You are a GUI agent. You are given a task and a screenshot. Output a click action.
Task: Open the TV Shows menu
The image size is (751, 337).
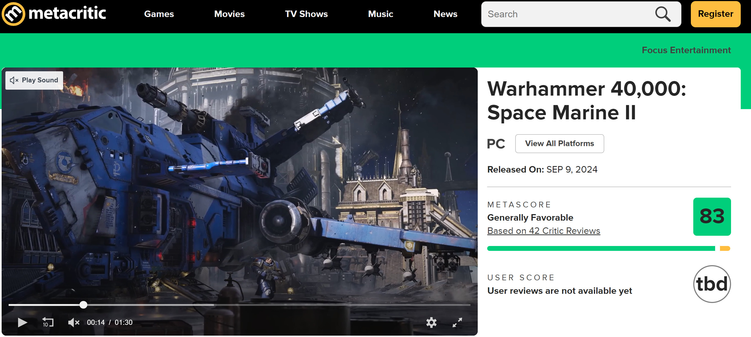[306, 14]
